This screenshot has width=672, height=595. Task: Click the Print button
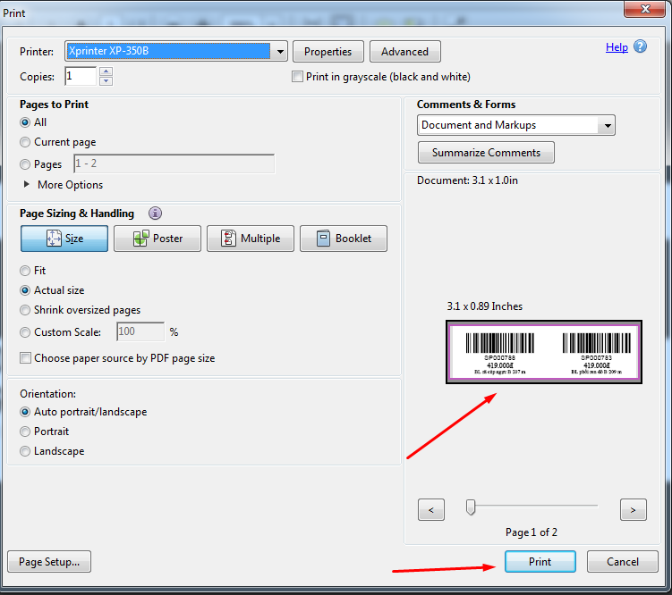[x=540, y=562]
